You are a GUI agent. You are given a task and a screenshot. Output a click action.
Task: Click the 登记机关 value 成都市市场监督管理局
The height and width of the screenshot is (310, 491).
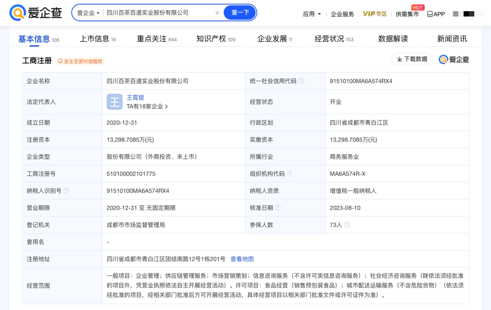click(136, 225)
